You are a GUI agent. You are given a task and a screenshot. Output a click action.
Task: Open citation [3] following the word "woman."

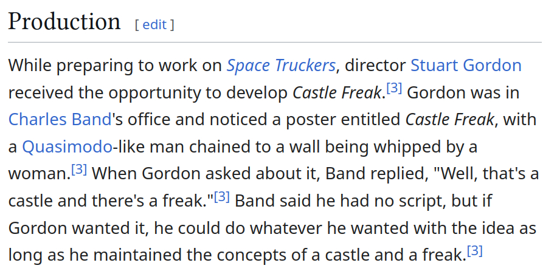coord(79,170)
